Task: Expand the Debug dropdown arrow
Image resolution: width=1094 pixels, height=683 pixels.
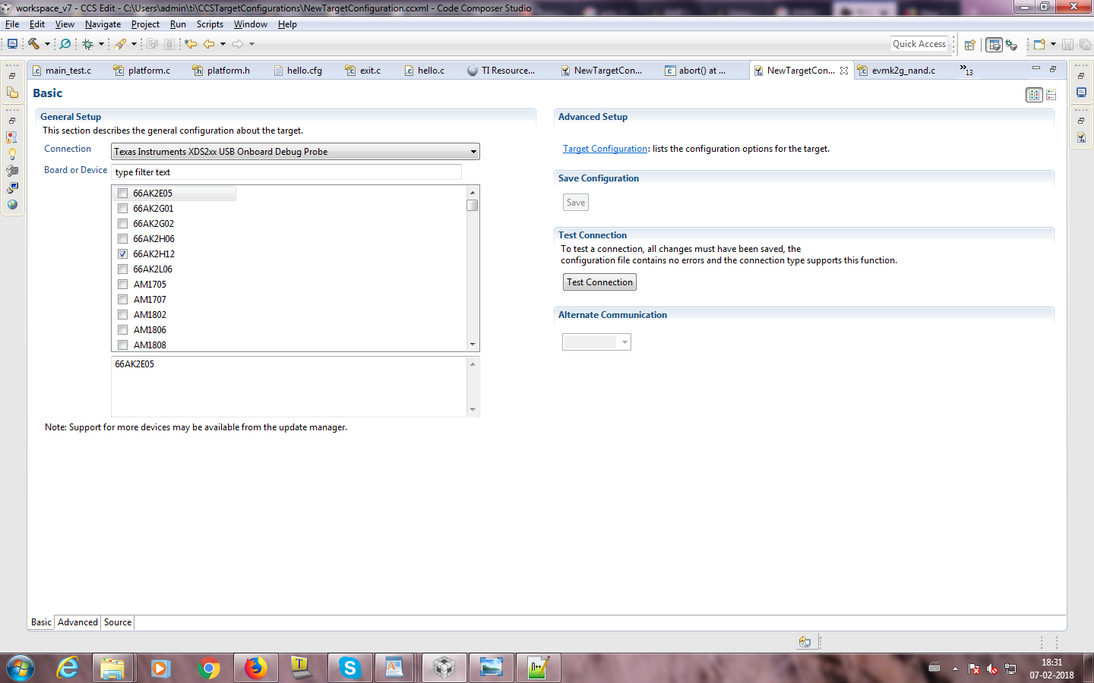Action: tap(101, 44)
